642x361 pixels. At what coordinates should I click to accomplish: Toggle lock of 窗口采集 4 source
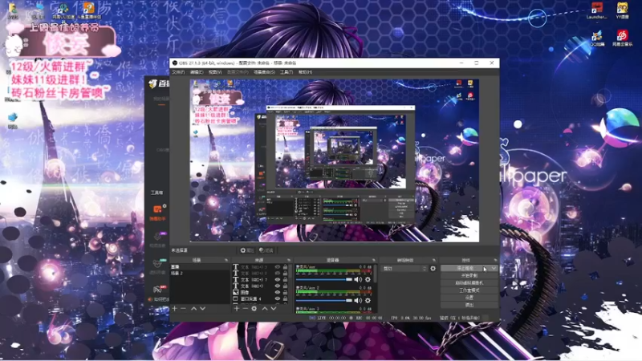point(286,298)
